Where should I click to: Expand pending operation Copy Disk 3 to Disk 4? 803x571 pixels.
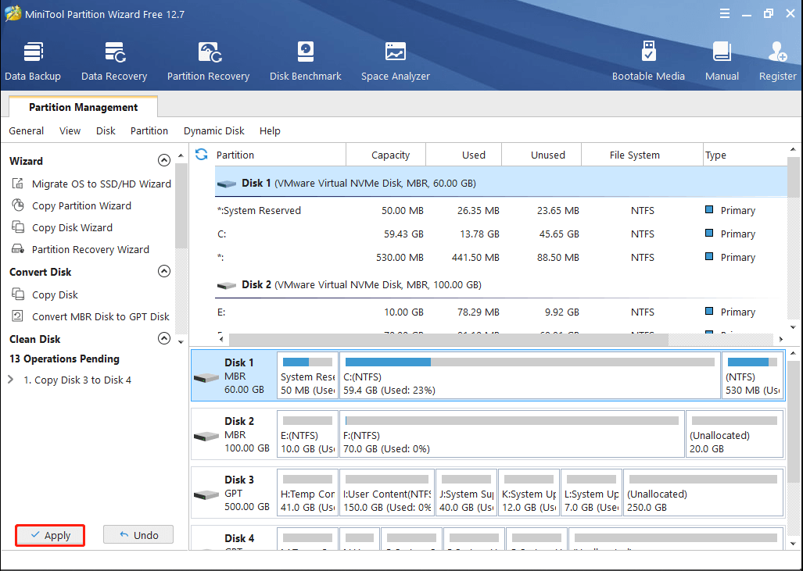[11, 380]
